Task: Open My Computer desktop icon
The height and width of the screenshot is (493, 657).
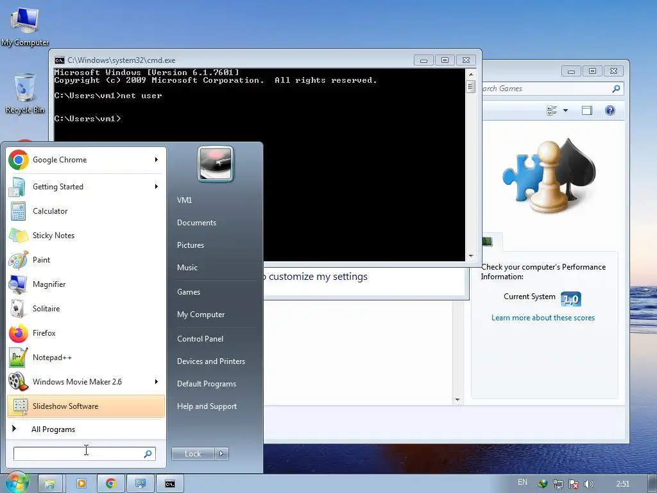Action: [25, 26]
